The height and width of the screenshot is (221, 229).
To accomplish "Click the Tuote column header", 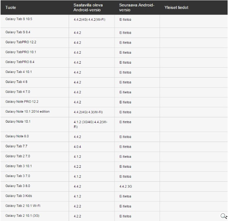I will click(11, 8).
